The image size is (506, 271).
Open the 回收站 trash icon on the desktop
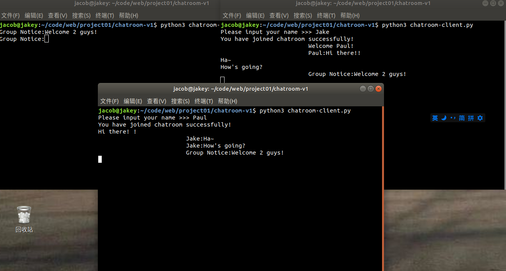[24, 215]
